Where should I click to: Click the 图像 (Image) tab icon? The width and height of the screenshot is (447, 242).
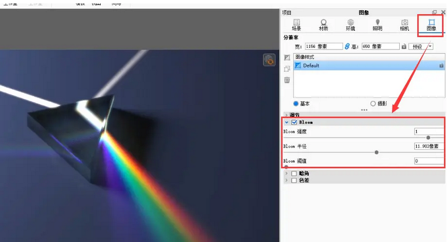click(x=431, y=24)
